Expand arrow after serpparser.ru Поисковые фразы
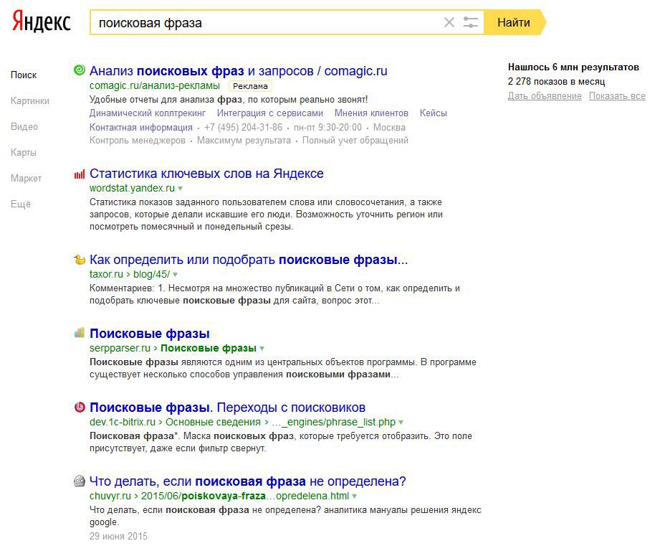This screenshot has width=665, height=551. [262, 349]
